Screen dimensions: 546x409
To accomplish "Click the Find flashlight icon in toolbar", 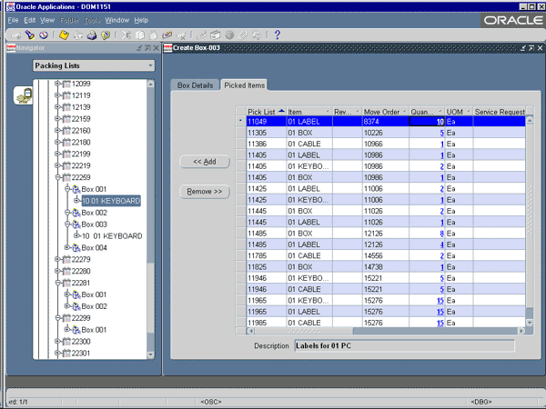I will click(x=29, y=35).
